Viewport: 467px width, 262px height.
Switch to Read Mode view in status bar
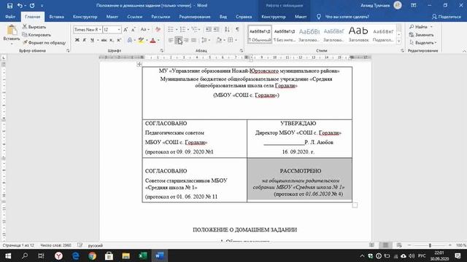(x=371, y=245)
